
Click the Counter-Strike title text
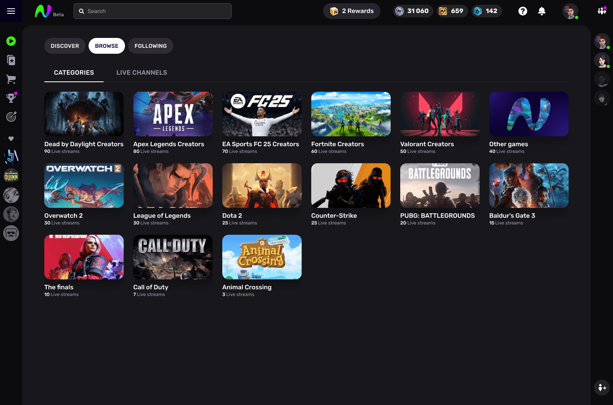tap(334, 216)
